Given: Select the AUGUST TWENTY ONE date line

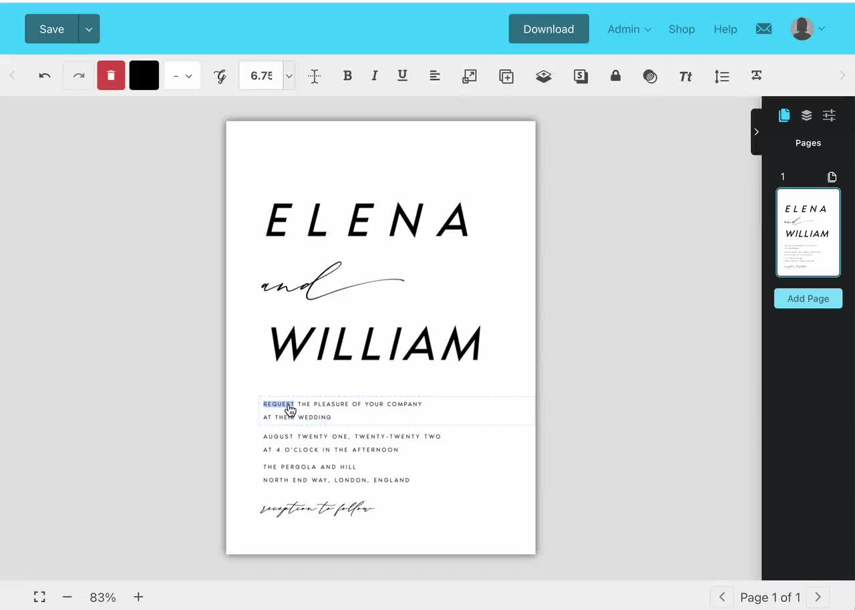Looking at the screenshot, I should 352,436.
